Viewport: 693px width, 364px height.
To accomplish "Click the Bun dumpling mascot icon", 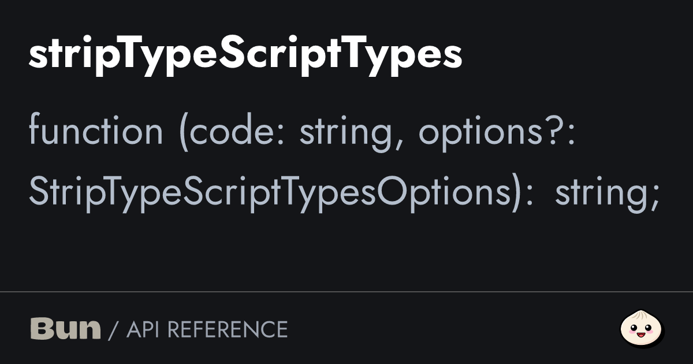I will point(642,329).
